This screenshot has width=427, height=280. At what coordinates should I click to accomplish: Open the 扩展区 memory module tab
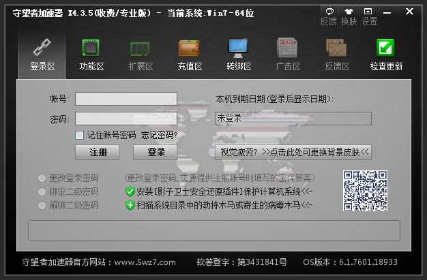point(141,55)
